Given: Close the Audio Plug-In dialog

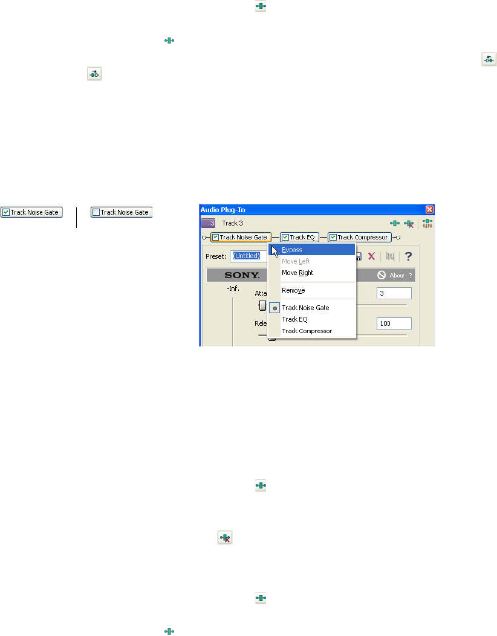Looking at the screenshot, I should [429, 210].
